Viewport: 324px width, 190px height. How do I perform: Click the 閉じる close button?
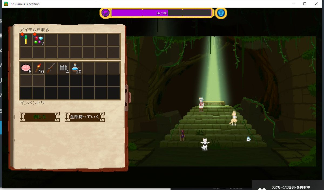(x=40, y=117)
